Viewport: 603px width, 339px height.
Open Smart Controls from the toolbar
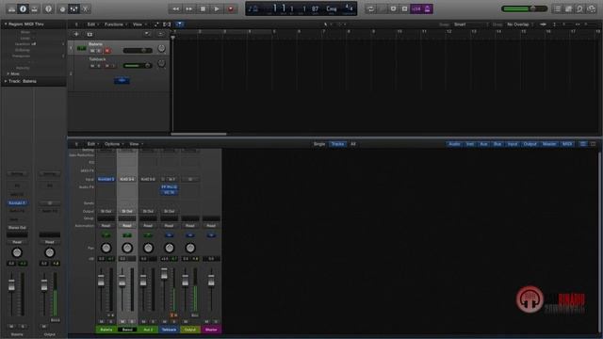click(62, 8)
